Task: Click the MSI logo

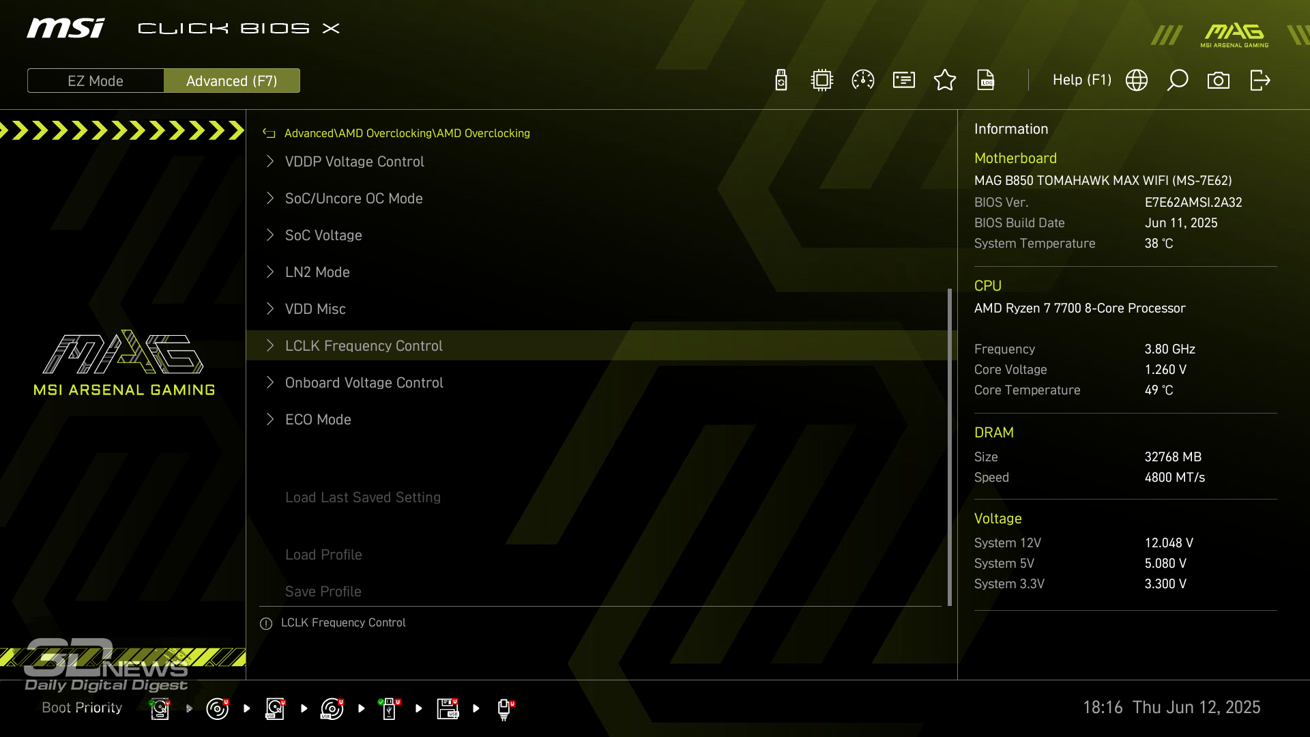Action: click(65, 28)
